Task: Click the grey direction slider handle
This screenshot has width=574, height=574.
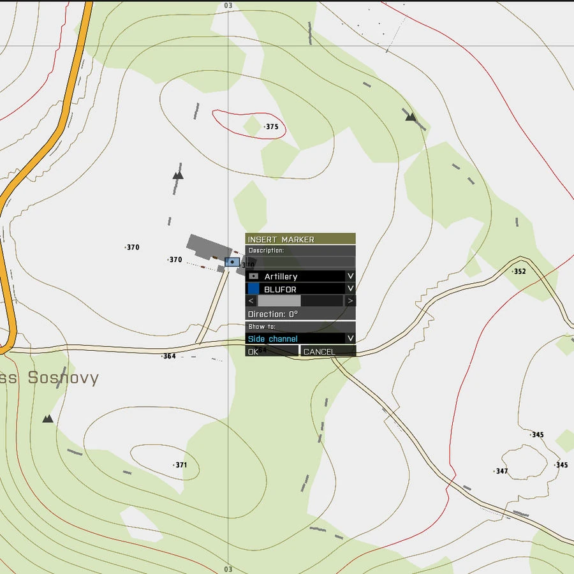Action: tap(279, 301)
